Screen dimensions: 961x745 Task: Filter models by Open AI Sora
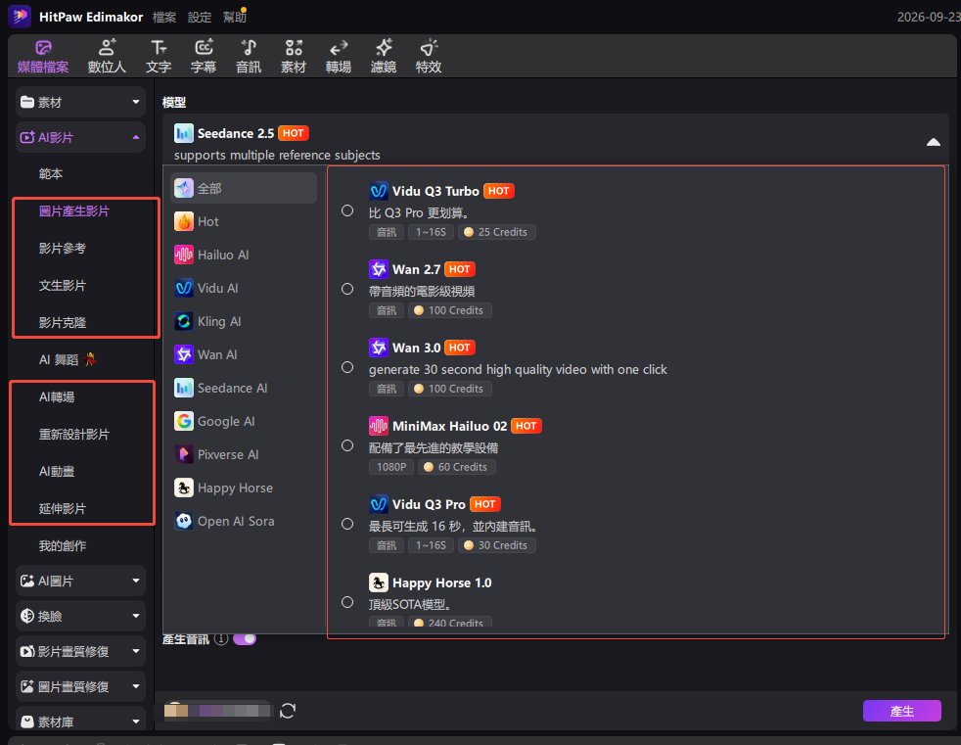(x=244, y=521)
